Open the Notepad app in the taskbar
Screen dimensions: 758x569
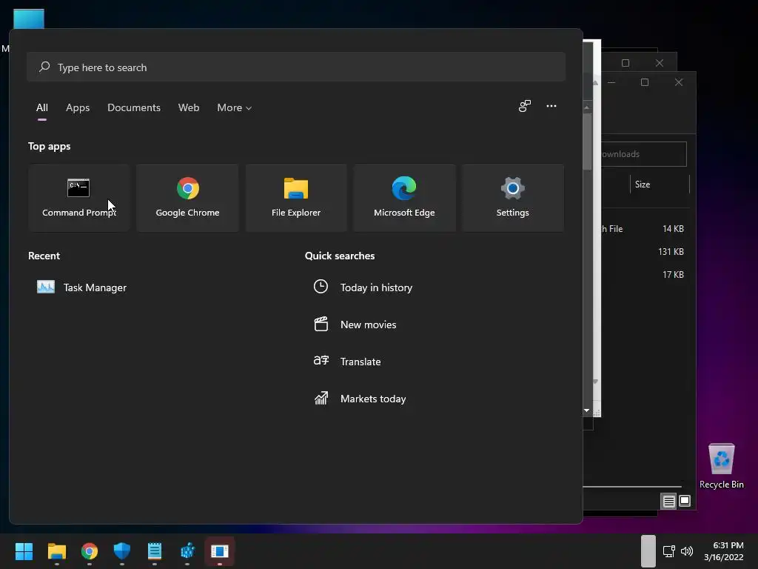click(155, 550)
